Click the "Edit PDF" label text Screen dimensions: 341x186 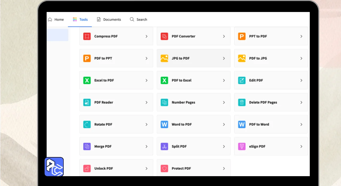[x=256, y=81]
